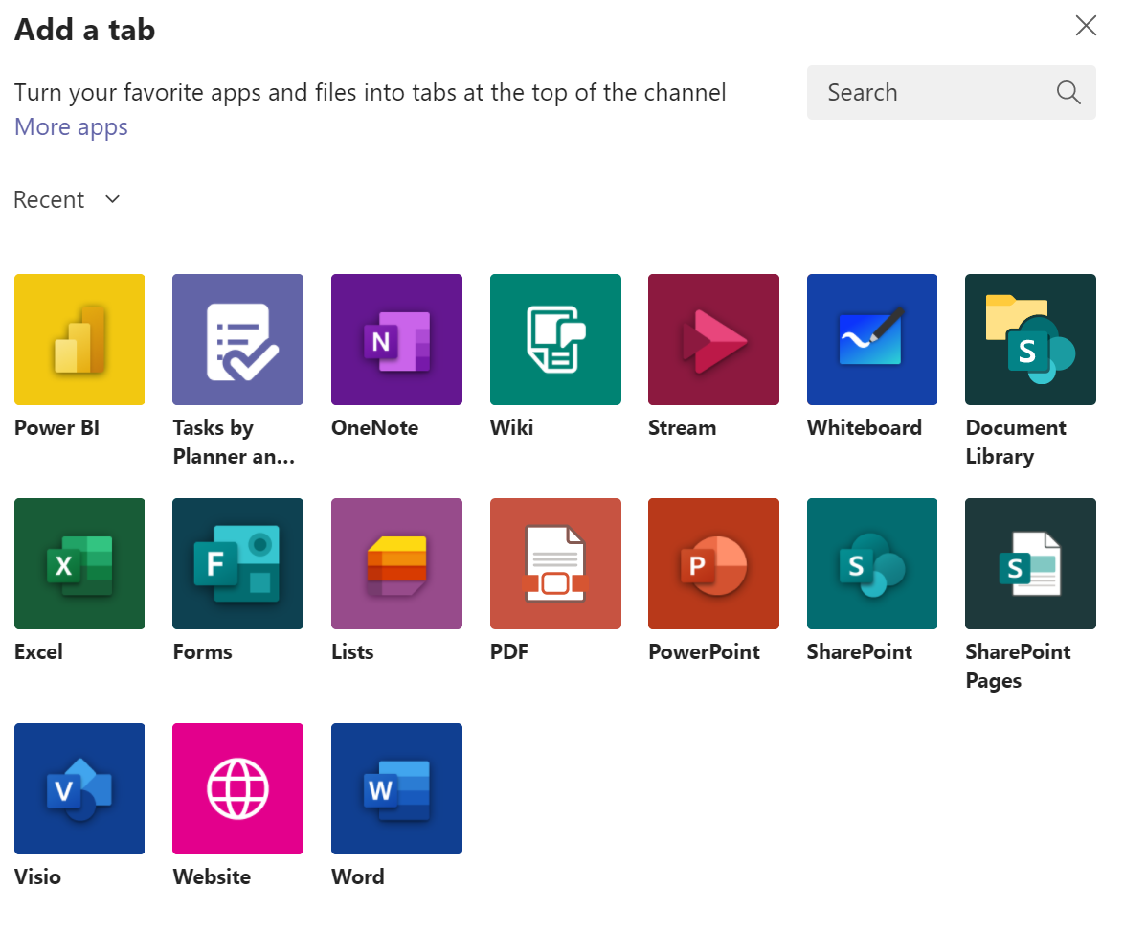The image size is (1124, 933).
Task: Pick the Document Library tile
Action: point(1030,339)
